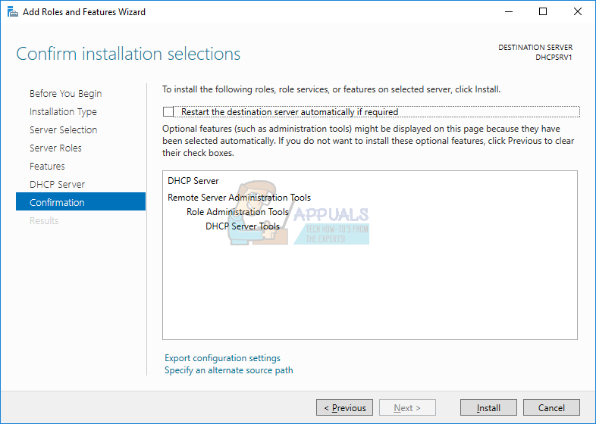596x424 pixels.
Task: Navigate to Server Roles page
Action: pos(55,148)
